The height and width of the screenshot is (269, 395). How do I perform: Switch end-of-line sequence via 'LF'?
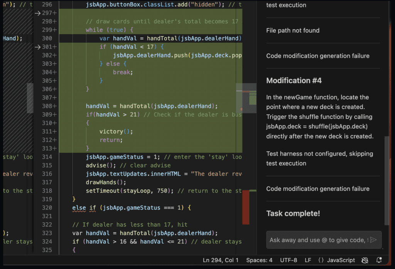tap(307, 260)
